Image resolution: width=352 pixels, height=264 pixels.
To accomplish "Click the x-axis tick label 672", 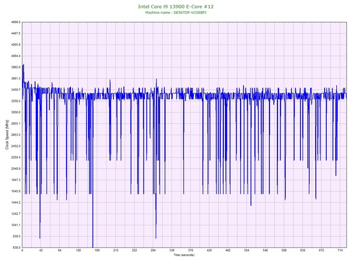I will click(x=322, y=250).
